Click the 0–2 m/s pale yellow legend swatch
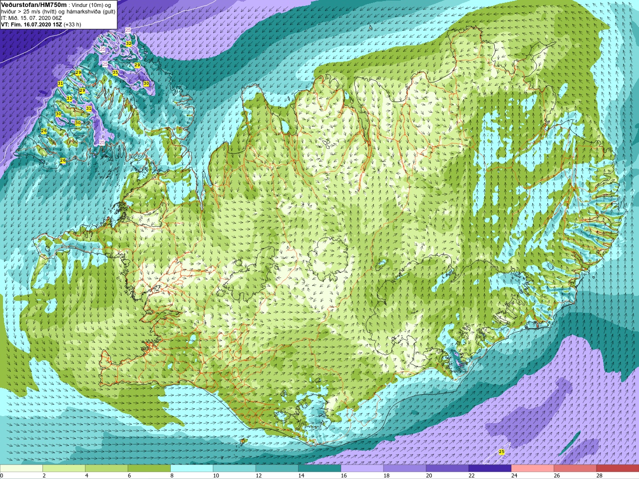This screenshot has height=479, width=639. (21, 469)
